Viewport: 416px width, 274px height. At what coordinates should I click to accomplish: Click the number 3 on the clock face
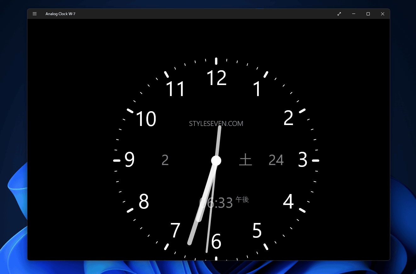point(302,160)
